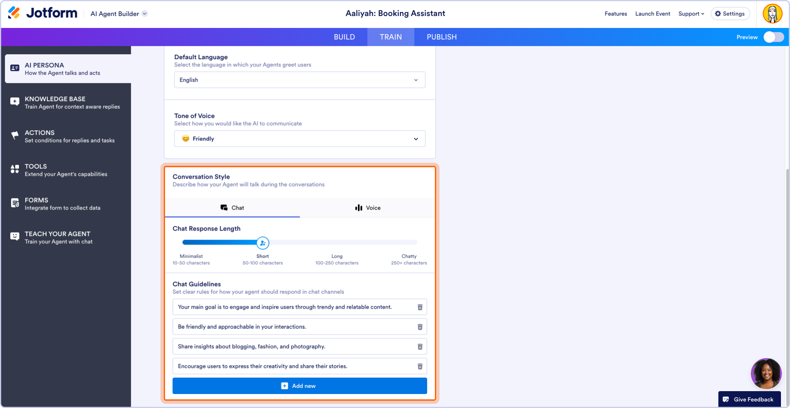Open the Teach Your Agent section
Screen dimensions: 790x408
(68, 237)
